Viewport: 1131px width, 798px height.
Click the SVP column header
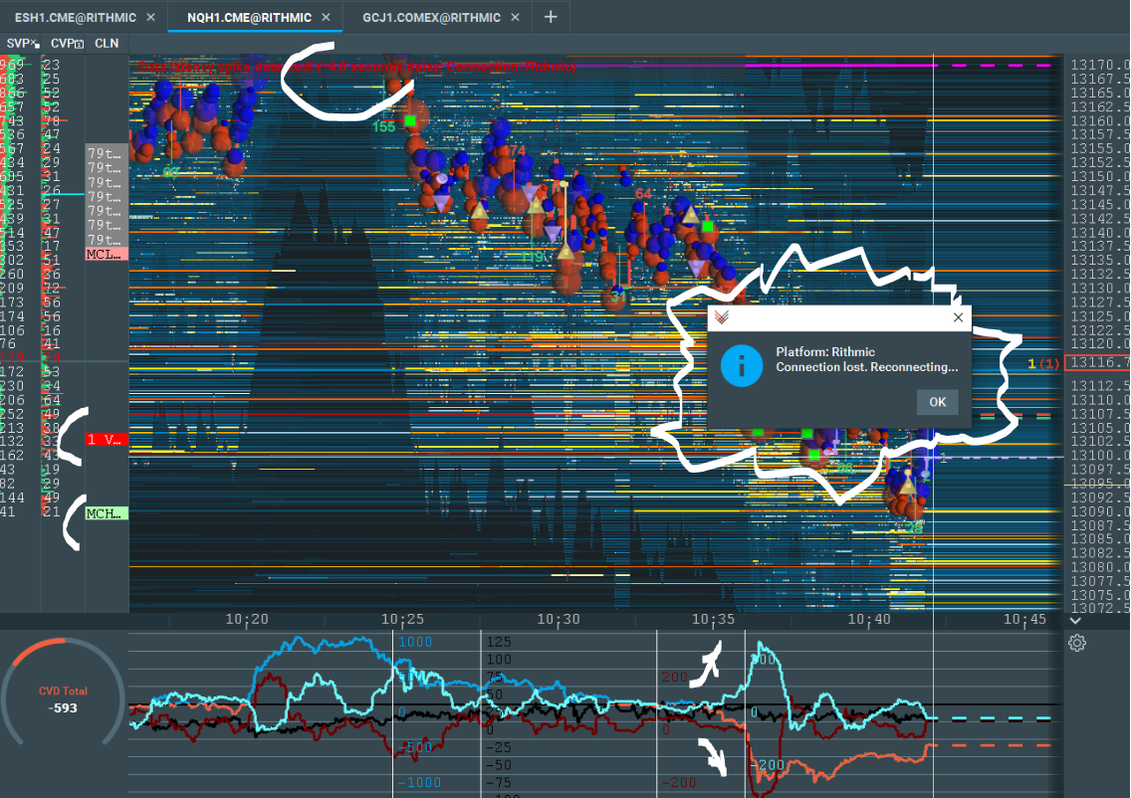[22, 43]
